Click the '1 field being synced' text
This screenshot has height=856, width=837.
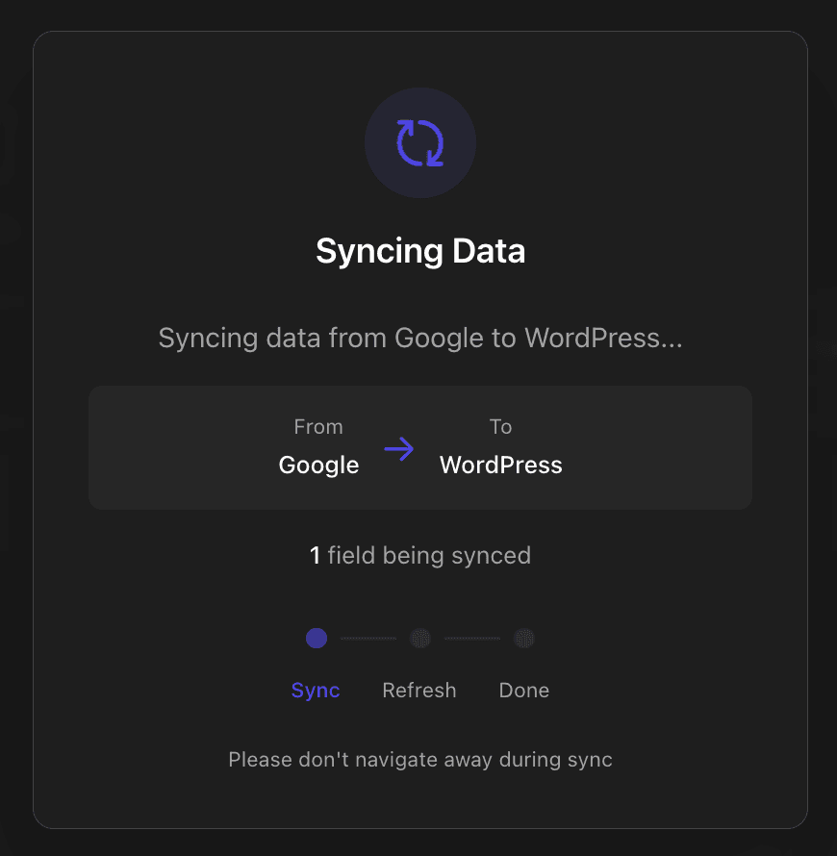420,555
